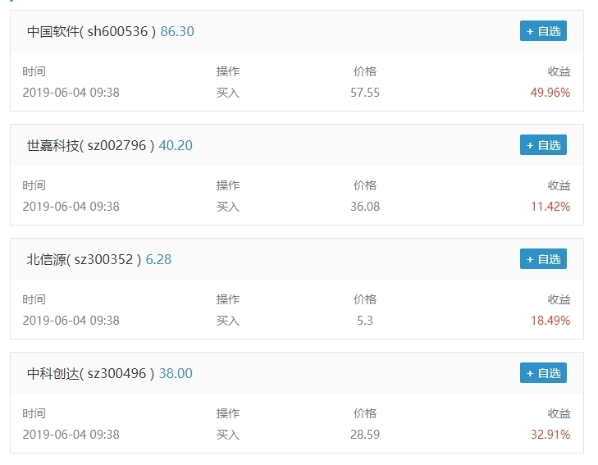This screenshot has width=598, height=465.
Task: Click 世嘉科技 current price 40.20
Action: (x=176, y=146)
